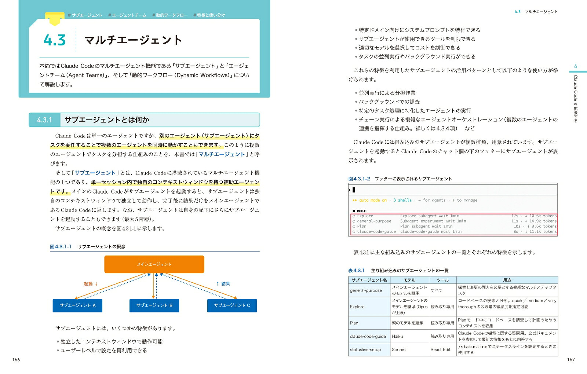Click the running header 4.3 マルチエージェント on the right page

click(536, 12)
